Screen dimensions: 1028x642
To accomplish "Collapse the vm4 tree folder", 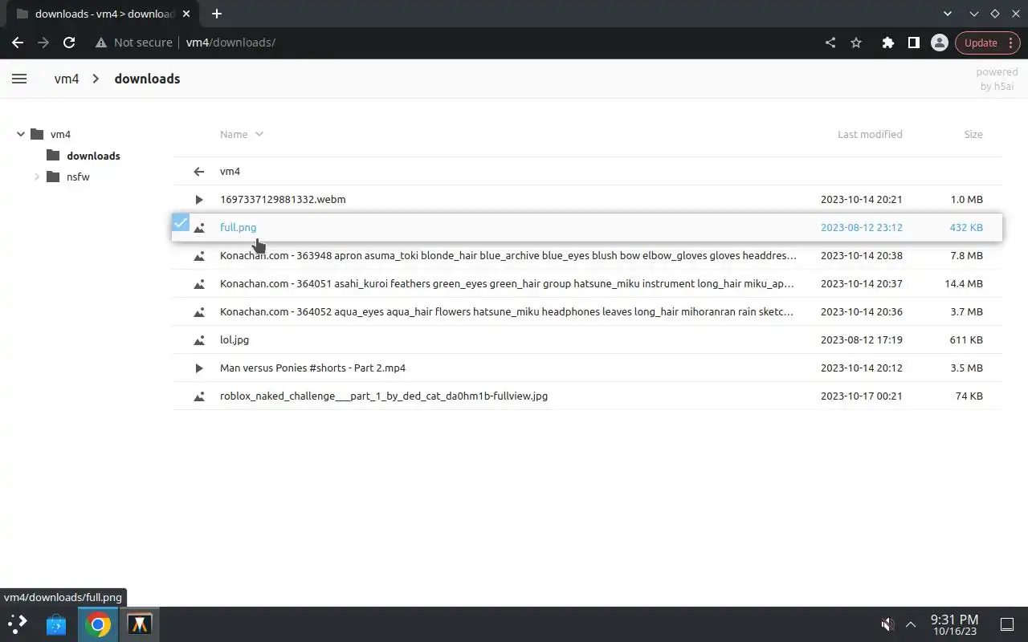I will pyautogui.click(x=21, y=134).
